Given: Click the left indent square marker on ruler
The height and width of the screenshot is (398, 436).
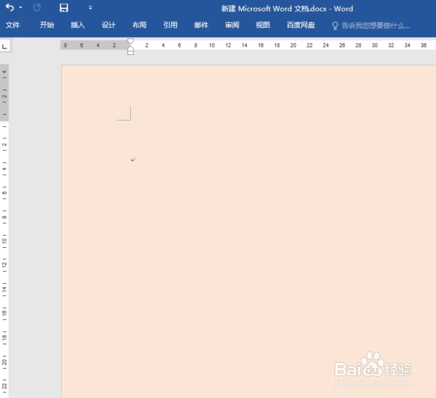Looking at the screenshot, I should pos(130,53).
